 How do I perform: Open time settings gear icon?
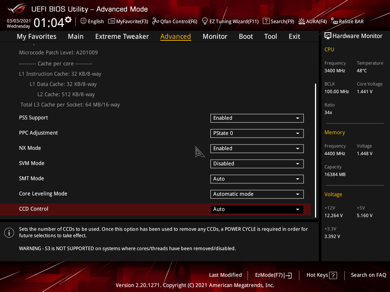[x=68, y=20]
